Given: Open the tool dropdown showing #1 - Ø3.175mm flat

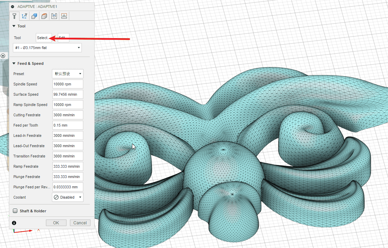Looking at the screenshot, I should (x=48, y=48).
